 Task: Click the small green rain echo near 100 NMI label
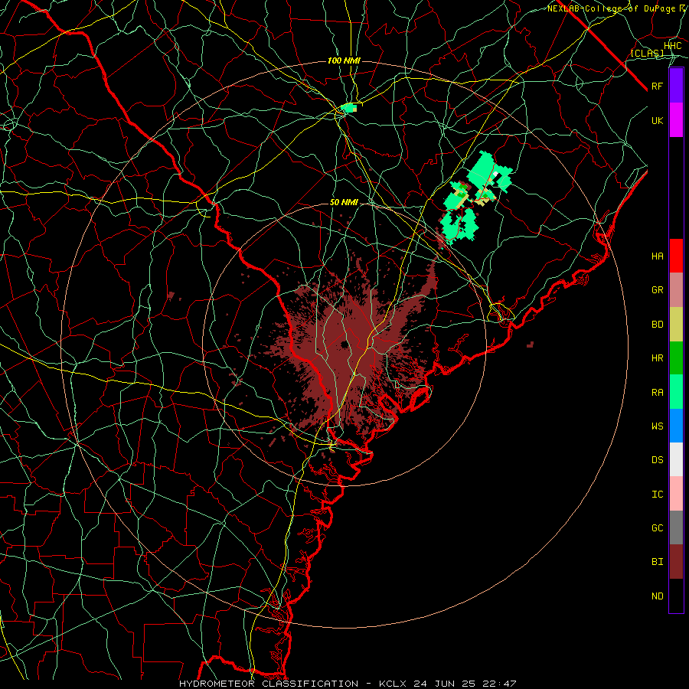pos(351,107)
